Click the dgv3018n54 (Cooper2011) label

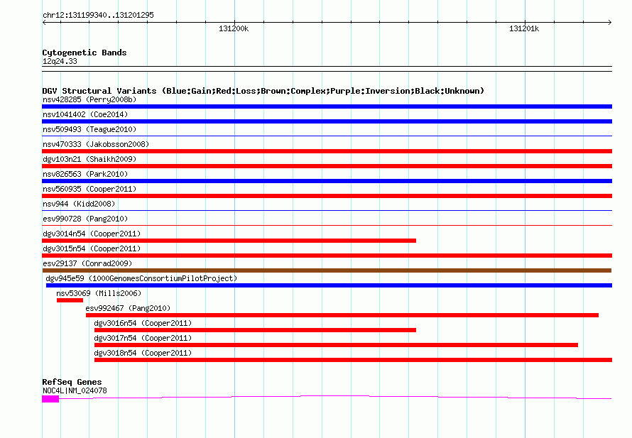tap(143, 353)
